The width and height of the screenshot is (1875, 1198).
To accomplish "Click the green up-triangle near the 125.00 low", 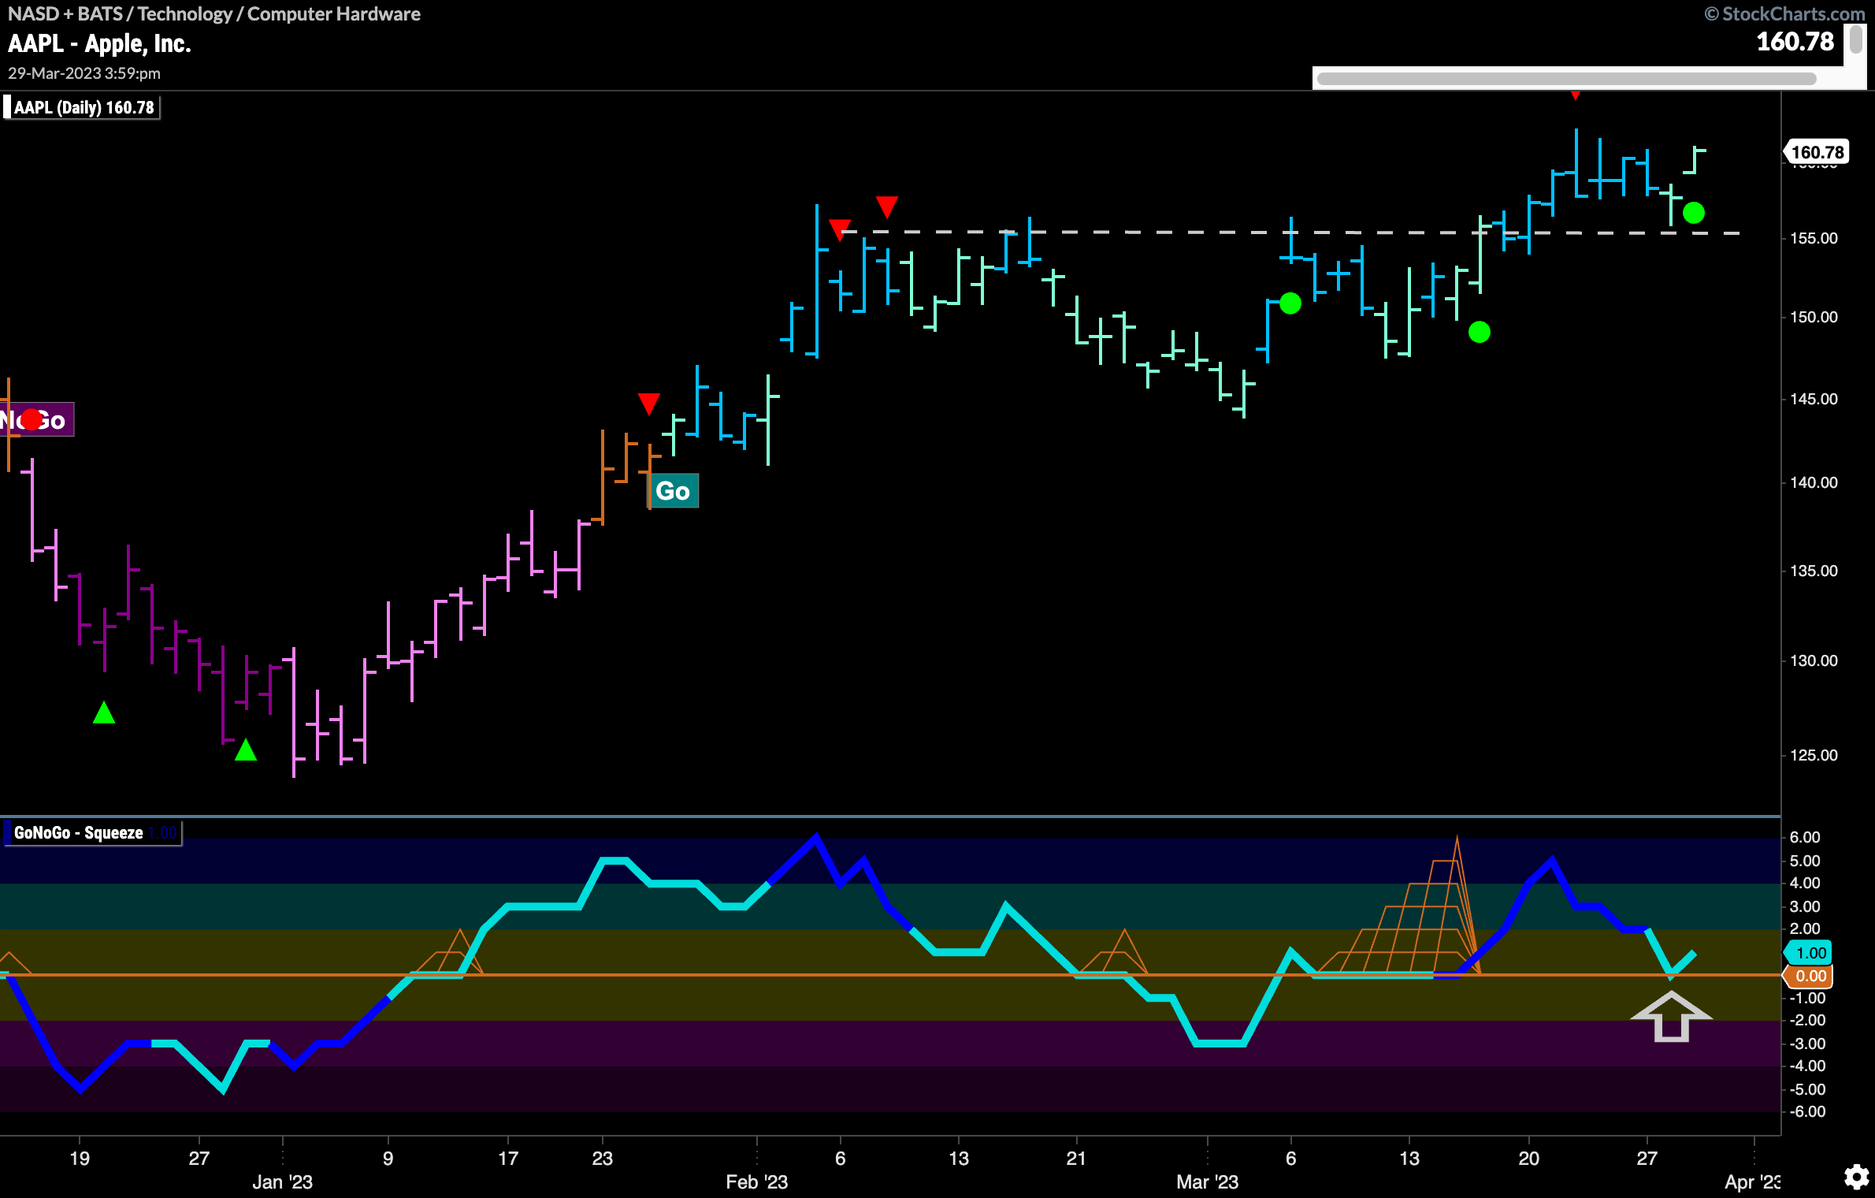I will 246,750.
